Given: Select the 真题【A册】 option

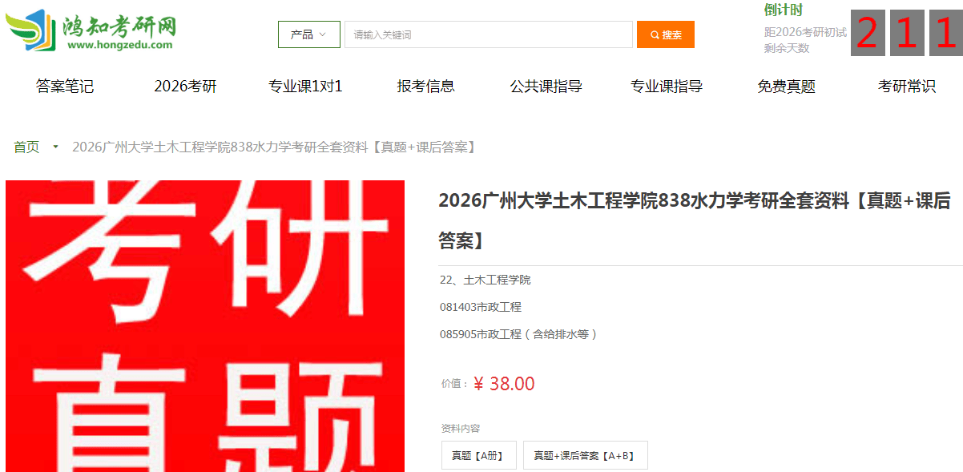Looking at the screenshot, I should coord(477,455).
